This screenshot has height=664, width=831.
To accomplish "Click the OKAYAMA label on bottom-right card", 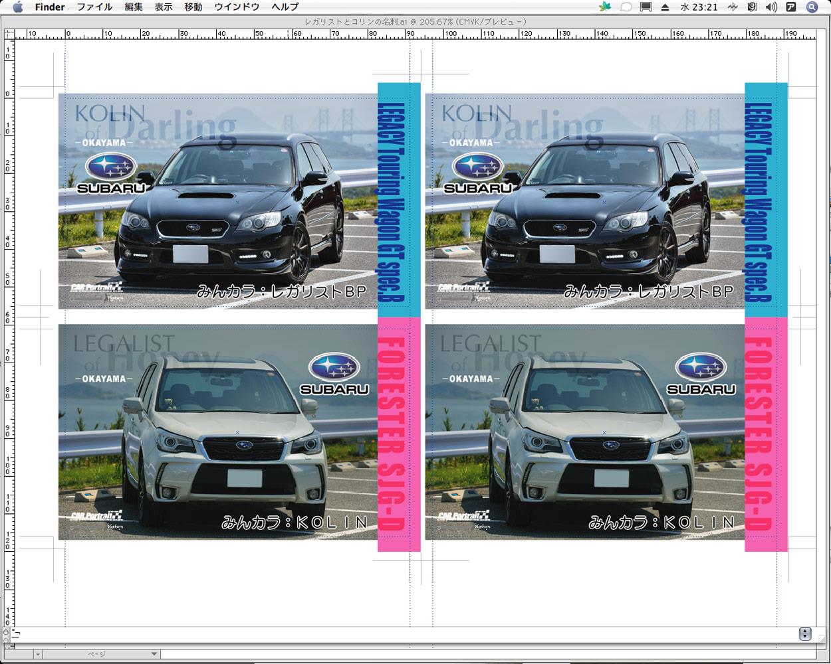I will pyautogui.click(x=471, y=379).
